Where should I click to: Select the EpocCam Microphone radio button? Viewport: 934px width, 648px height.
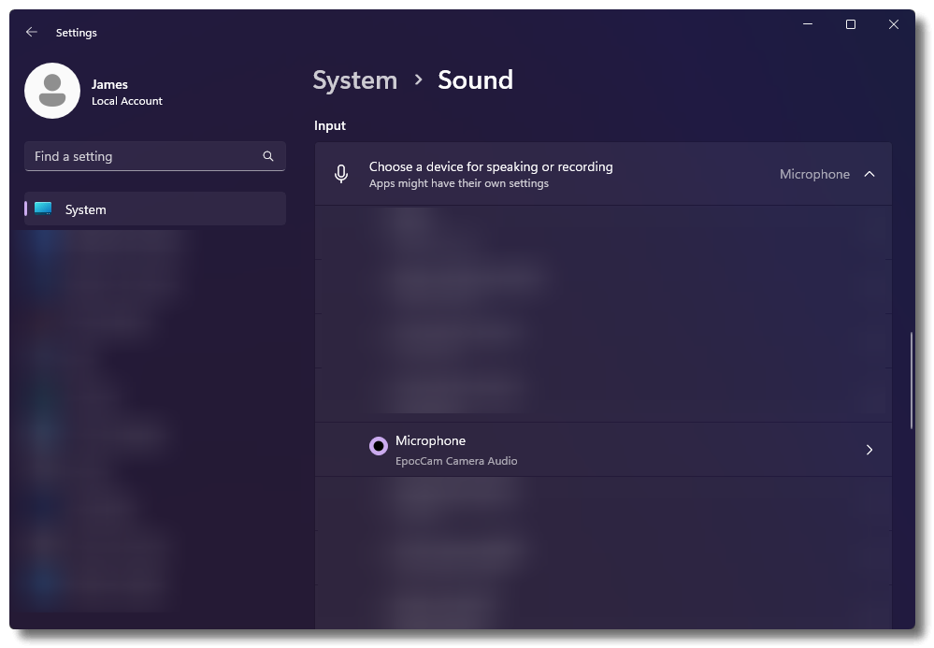pyautogui.click(x=379, y=446)
